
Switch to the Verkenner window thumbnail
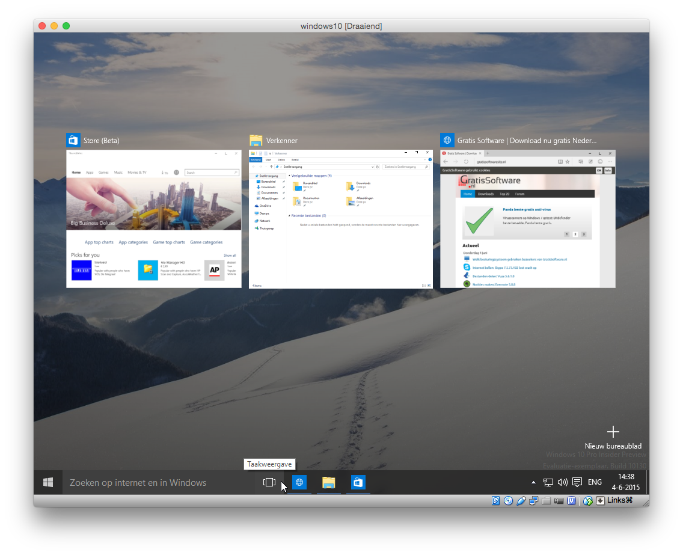pyautogui.click(x=340, y=219)
